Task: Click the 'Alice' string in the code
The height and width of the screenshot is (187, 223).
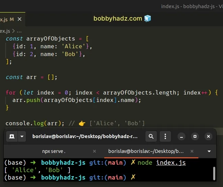Action: pos(74,46)
